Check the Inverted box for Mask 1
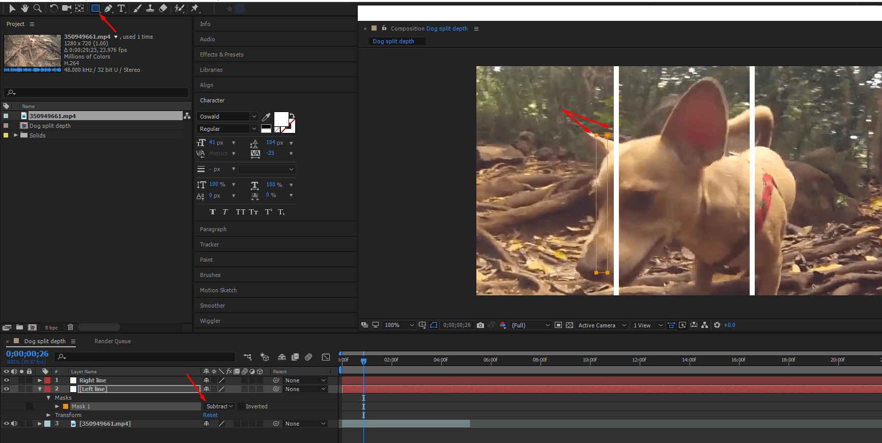 [241, 406]
